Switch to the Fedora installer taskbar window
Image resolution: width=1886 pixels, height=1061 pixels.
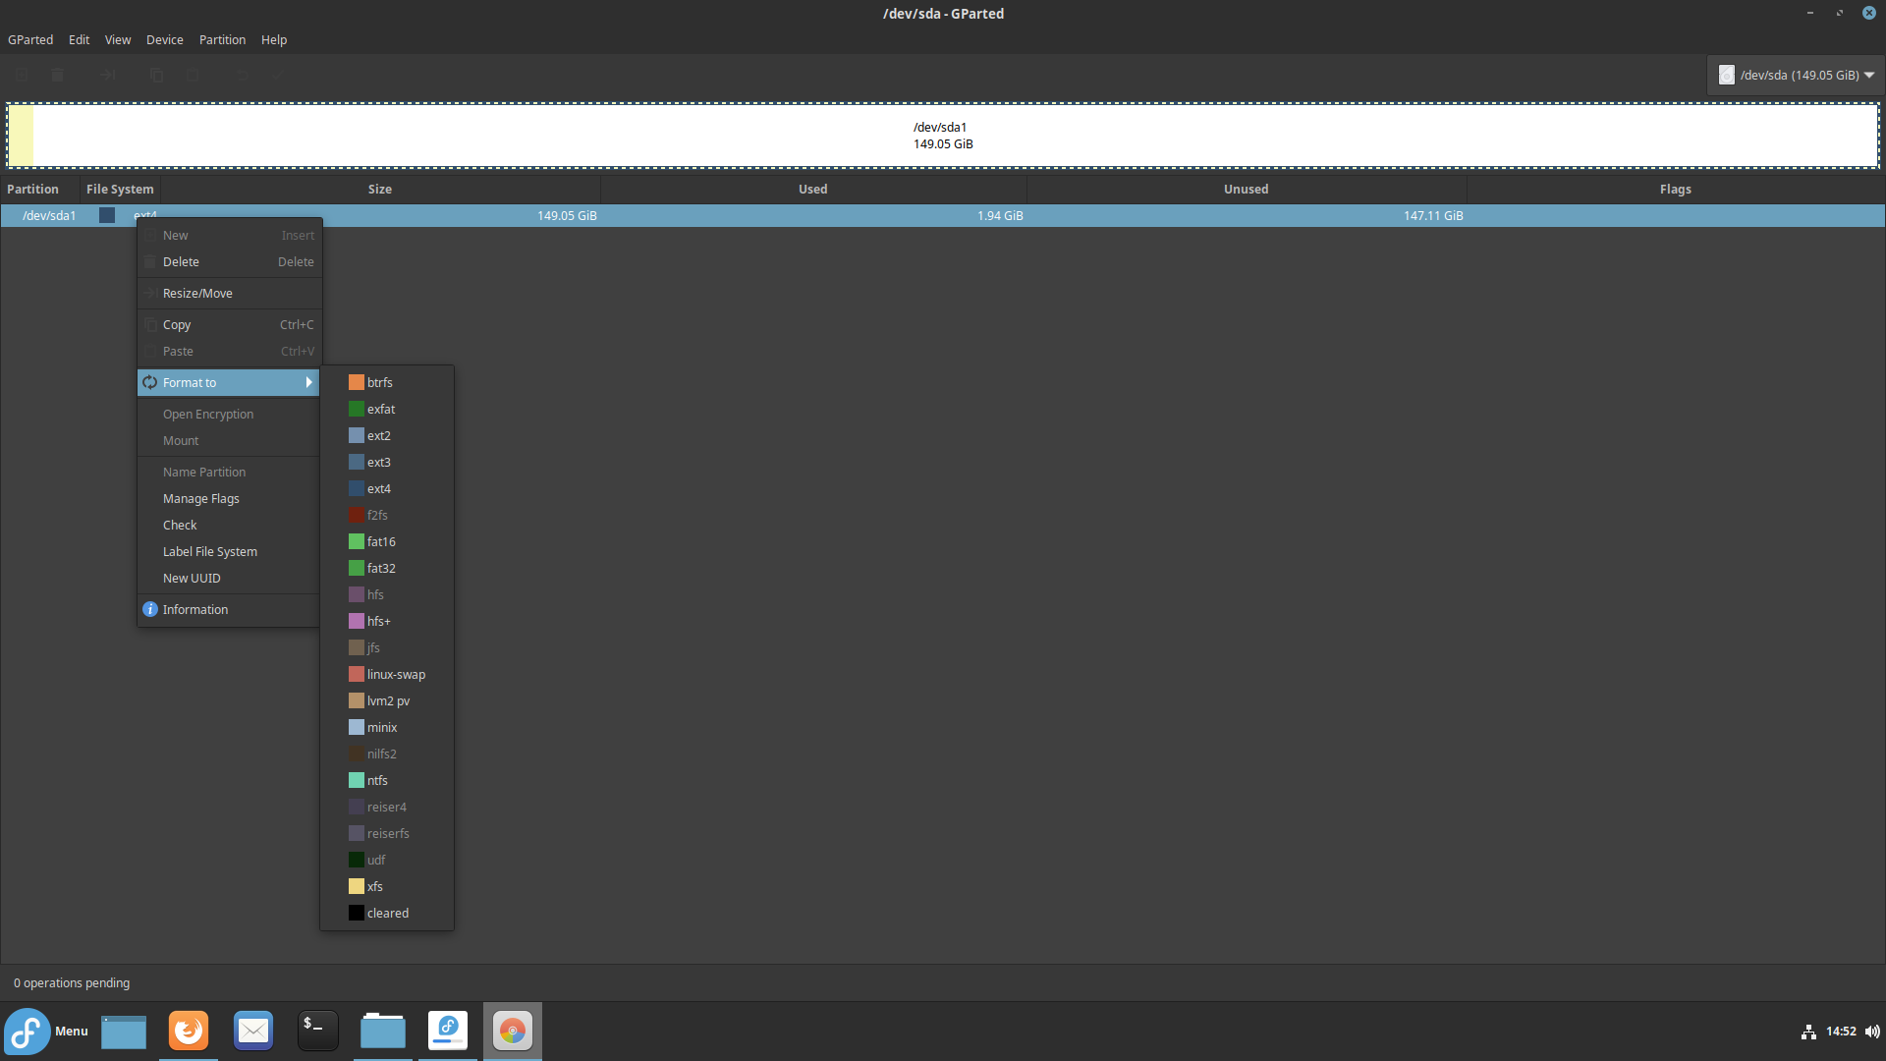click(x=448, y=1031)
